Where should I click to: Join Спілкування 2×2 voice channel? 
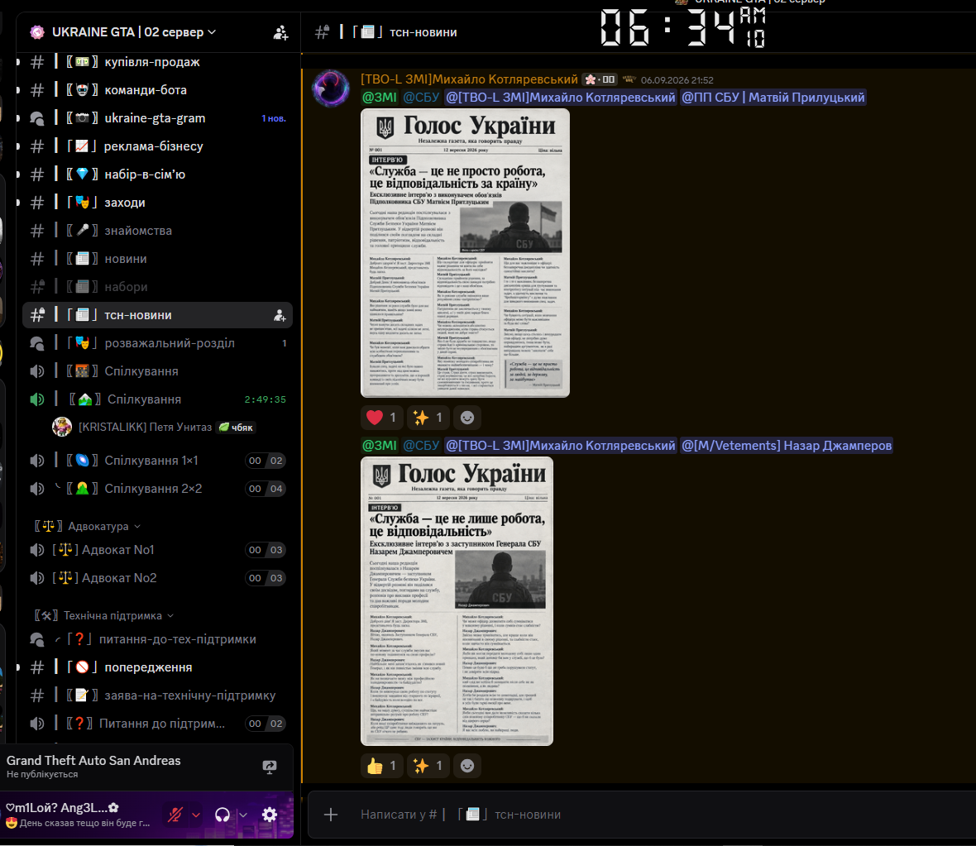pyautogui.click(x=157, y=489)
